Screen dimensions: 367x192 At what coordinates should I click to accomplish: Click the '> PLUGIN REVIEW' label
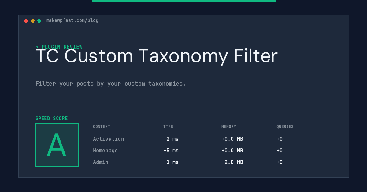click(59, 47)
